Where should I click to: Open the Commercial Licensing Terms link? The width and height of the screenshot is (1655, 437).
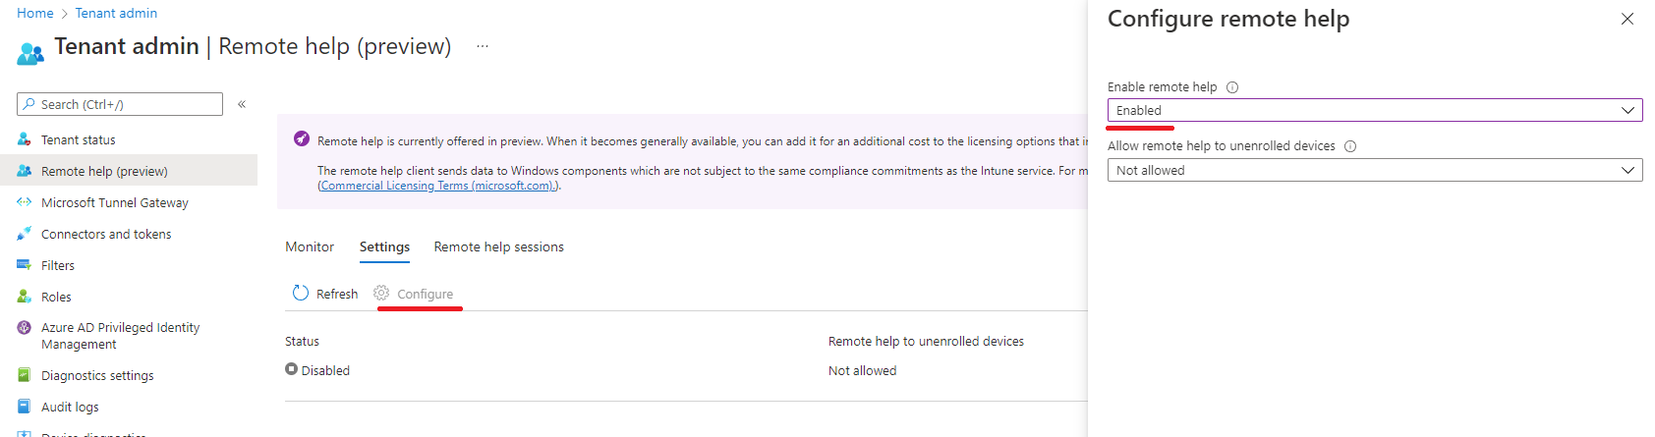point(438,187)
